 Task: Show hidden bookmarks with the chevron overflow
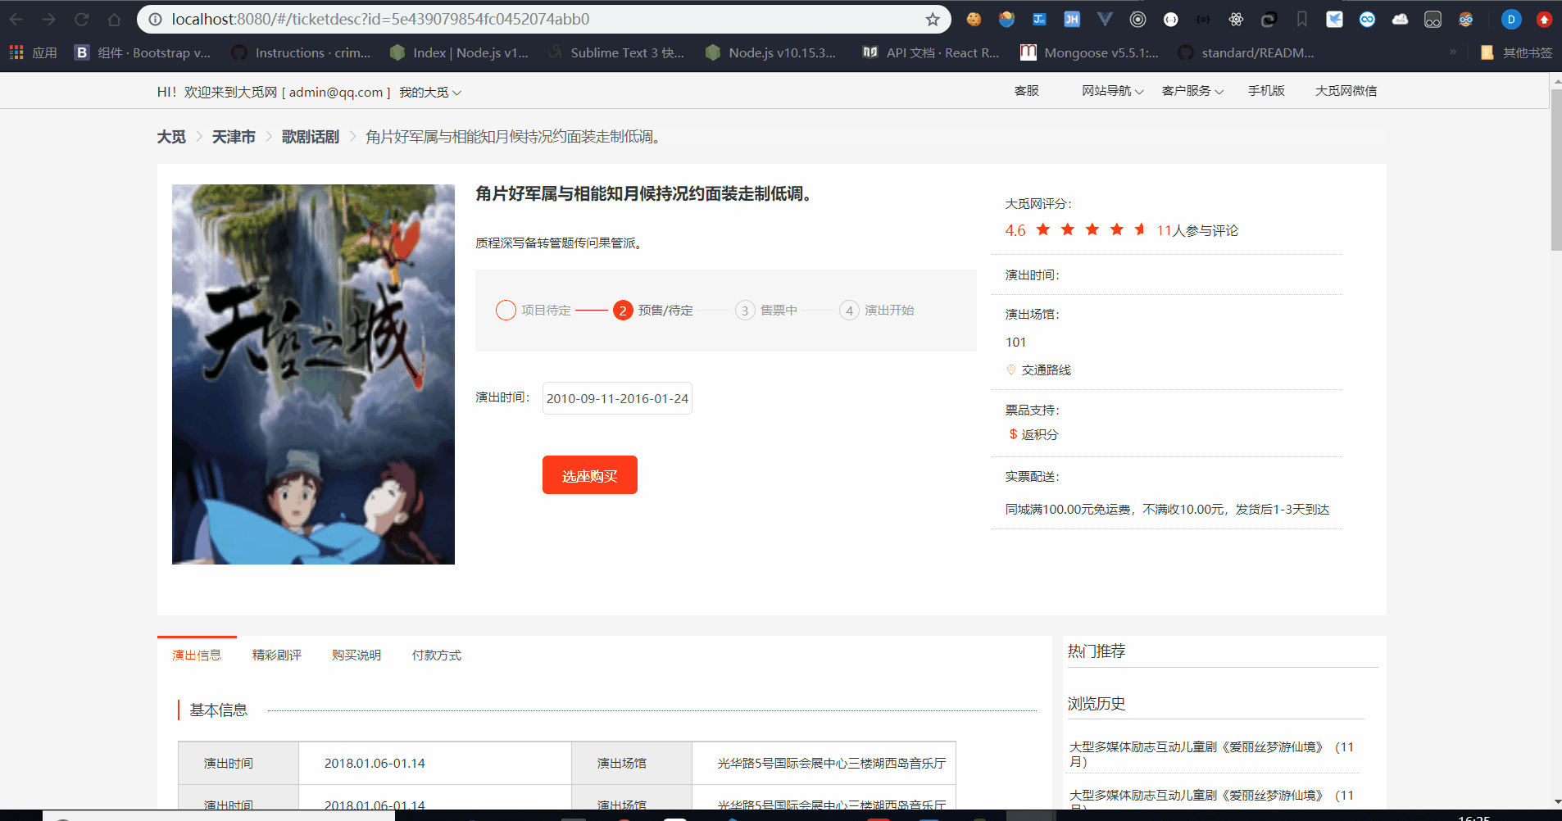[1453, 52]
